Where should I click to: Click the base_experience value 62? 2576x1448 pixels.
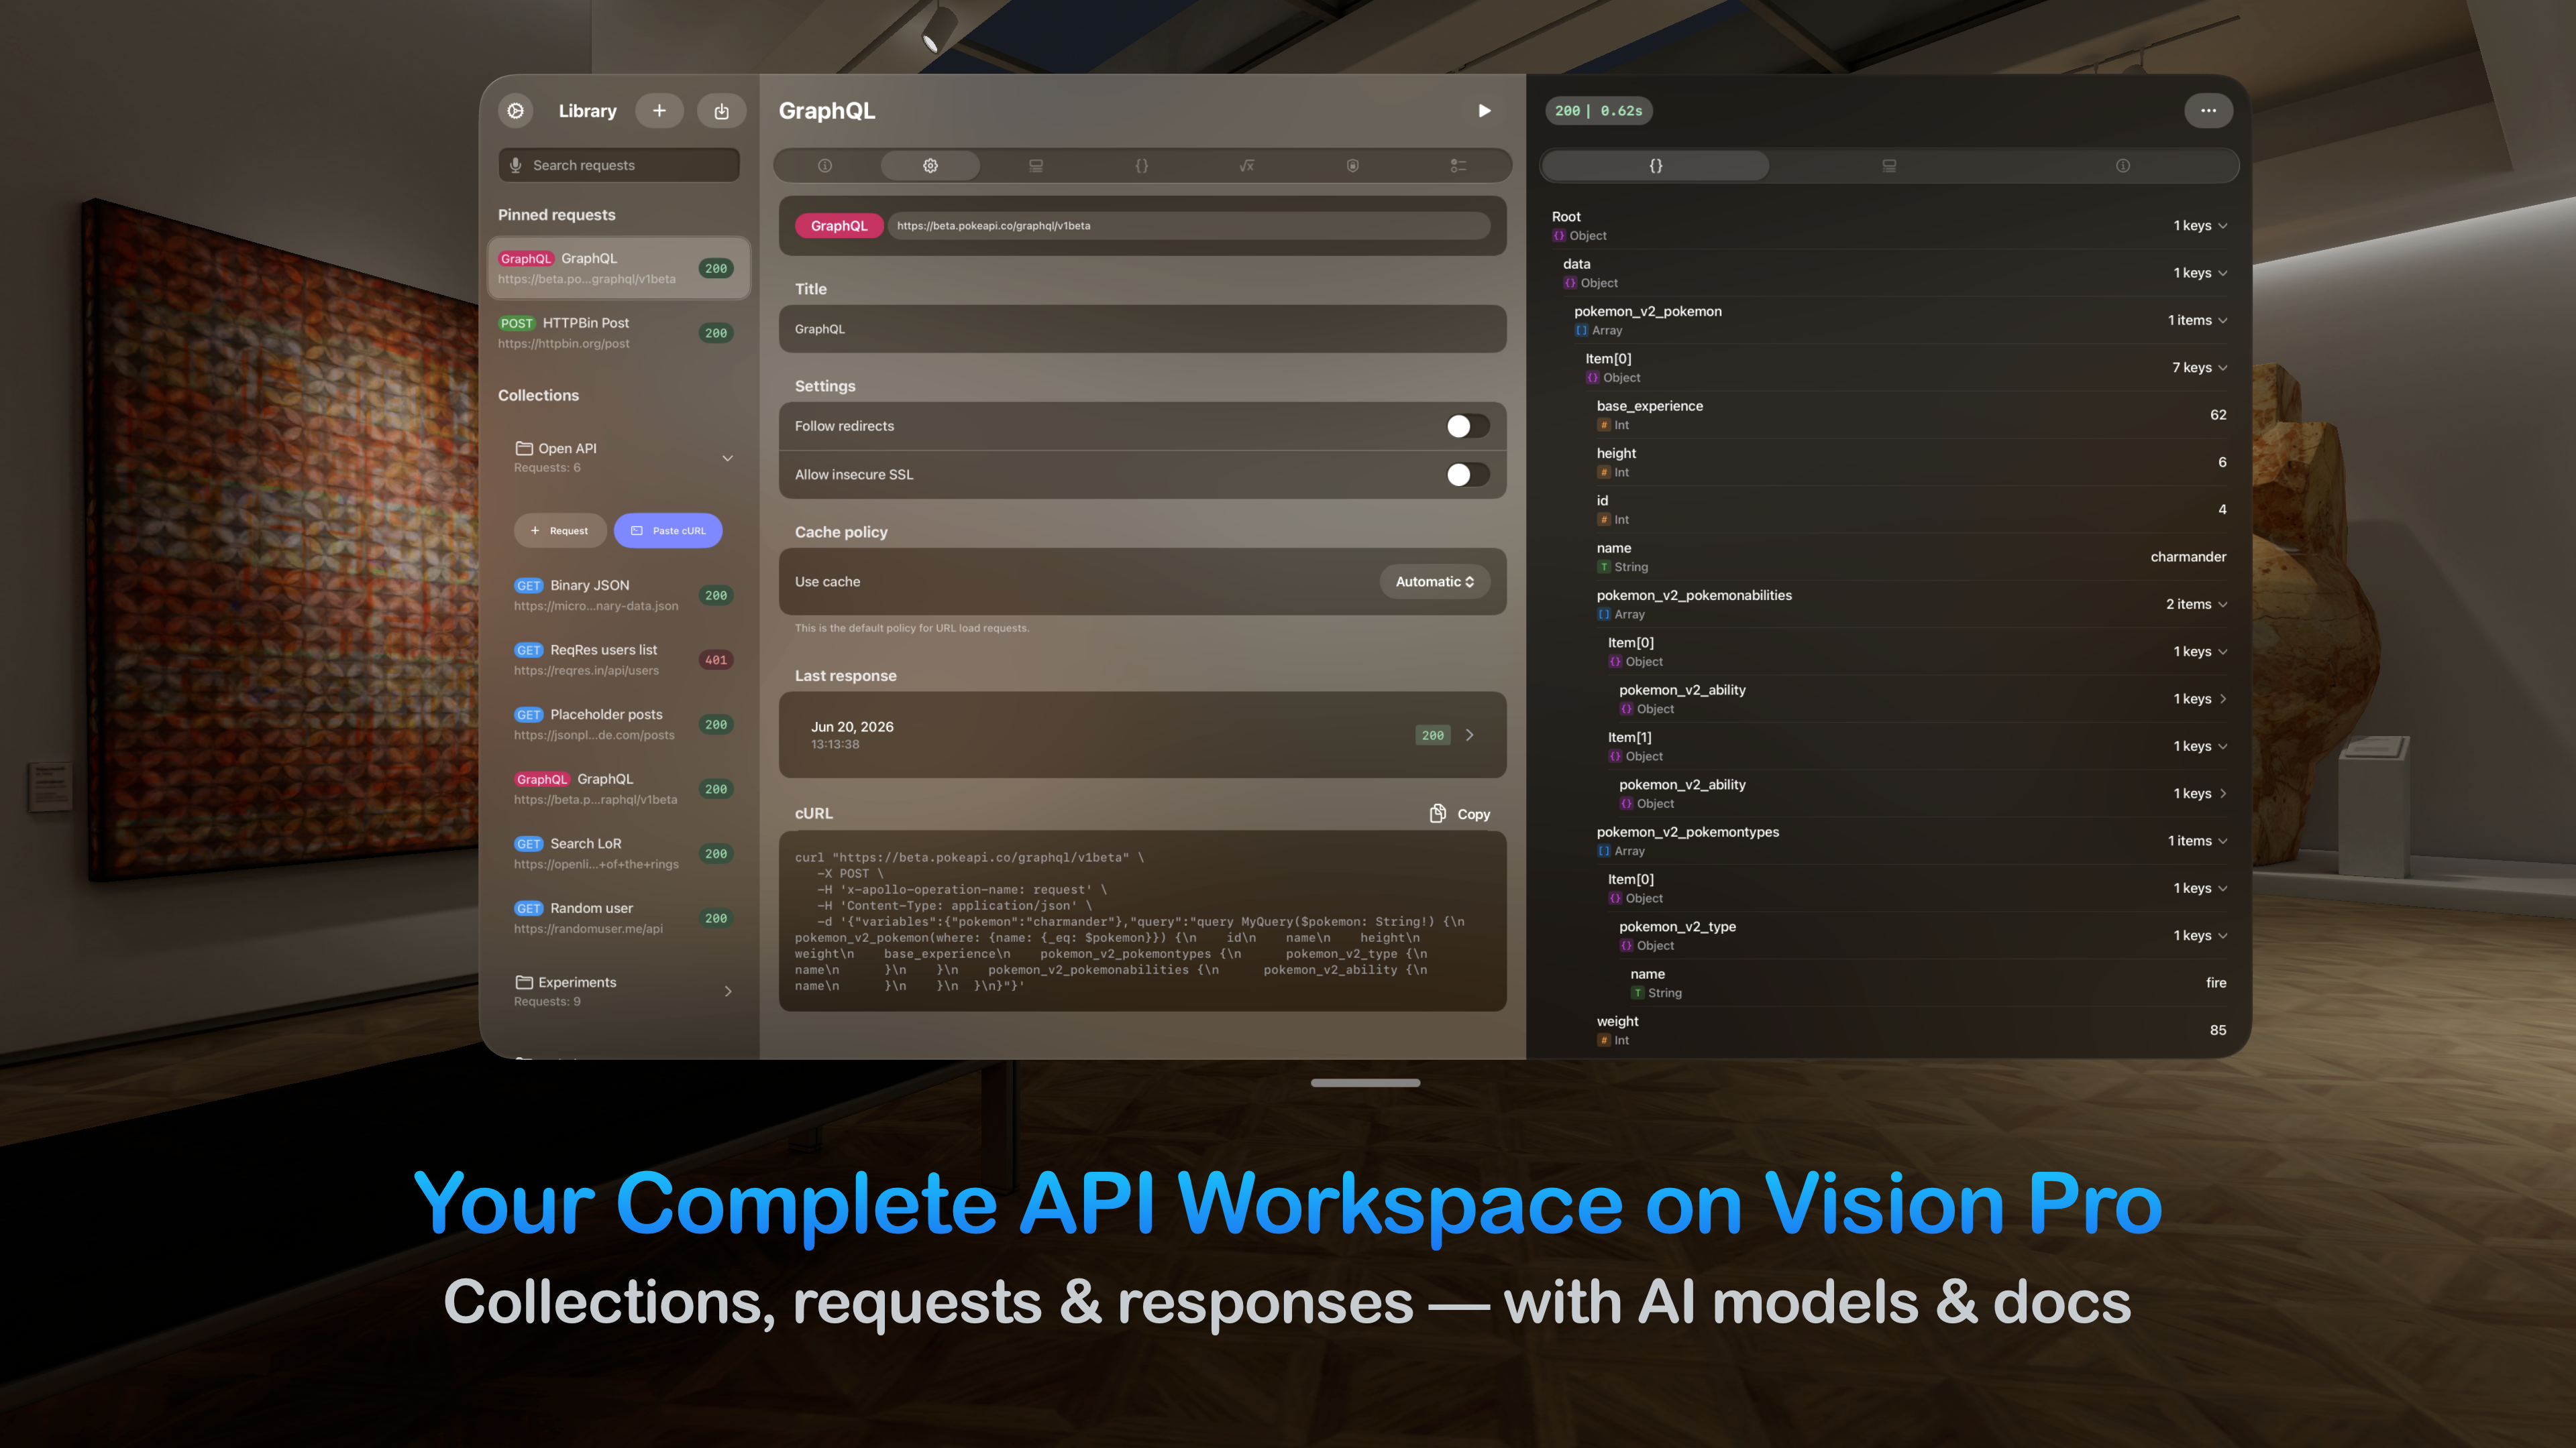[x=2218, y=415]
